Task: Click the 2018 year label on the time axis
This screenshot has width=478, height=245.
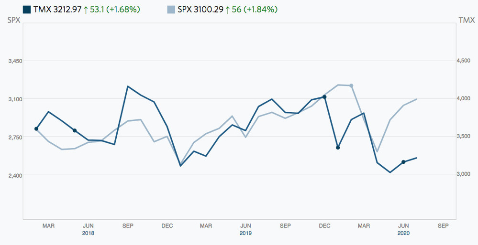Action: (x=88, y=234)
